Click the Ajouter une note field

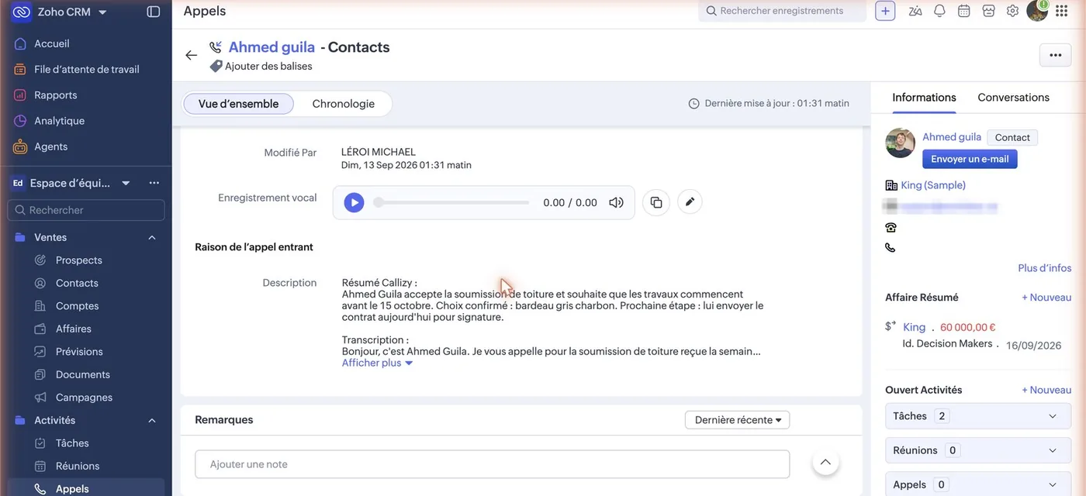[x=492, y=464]
